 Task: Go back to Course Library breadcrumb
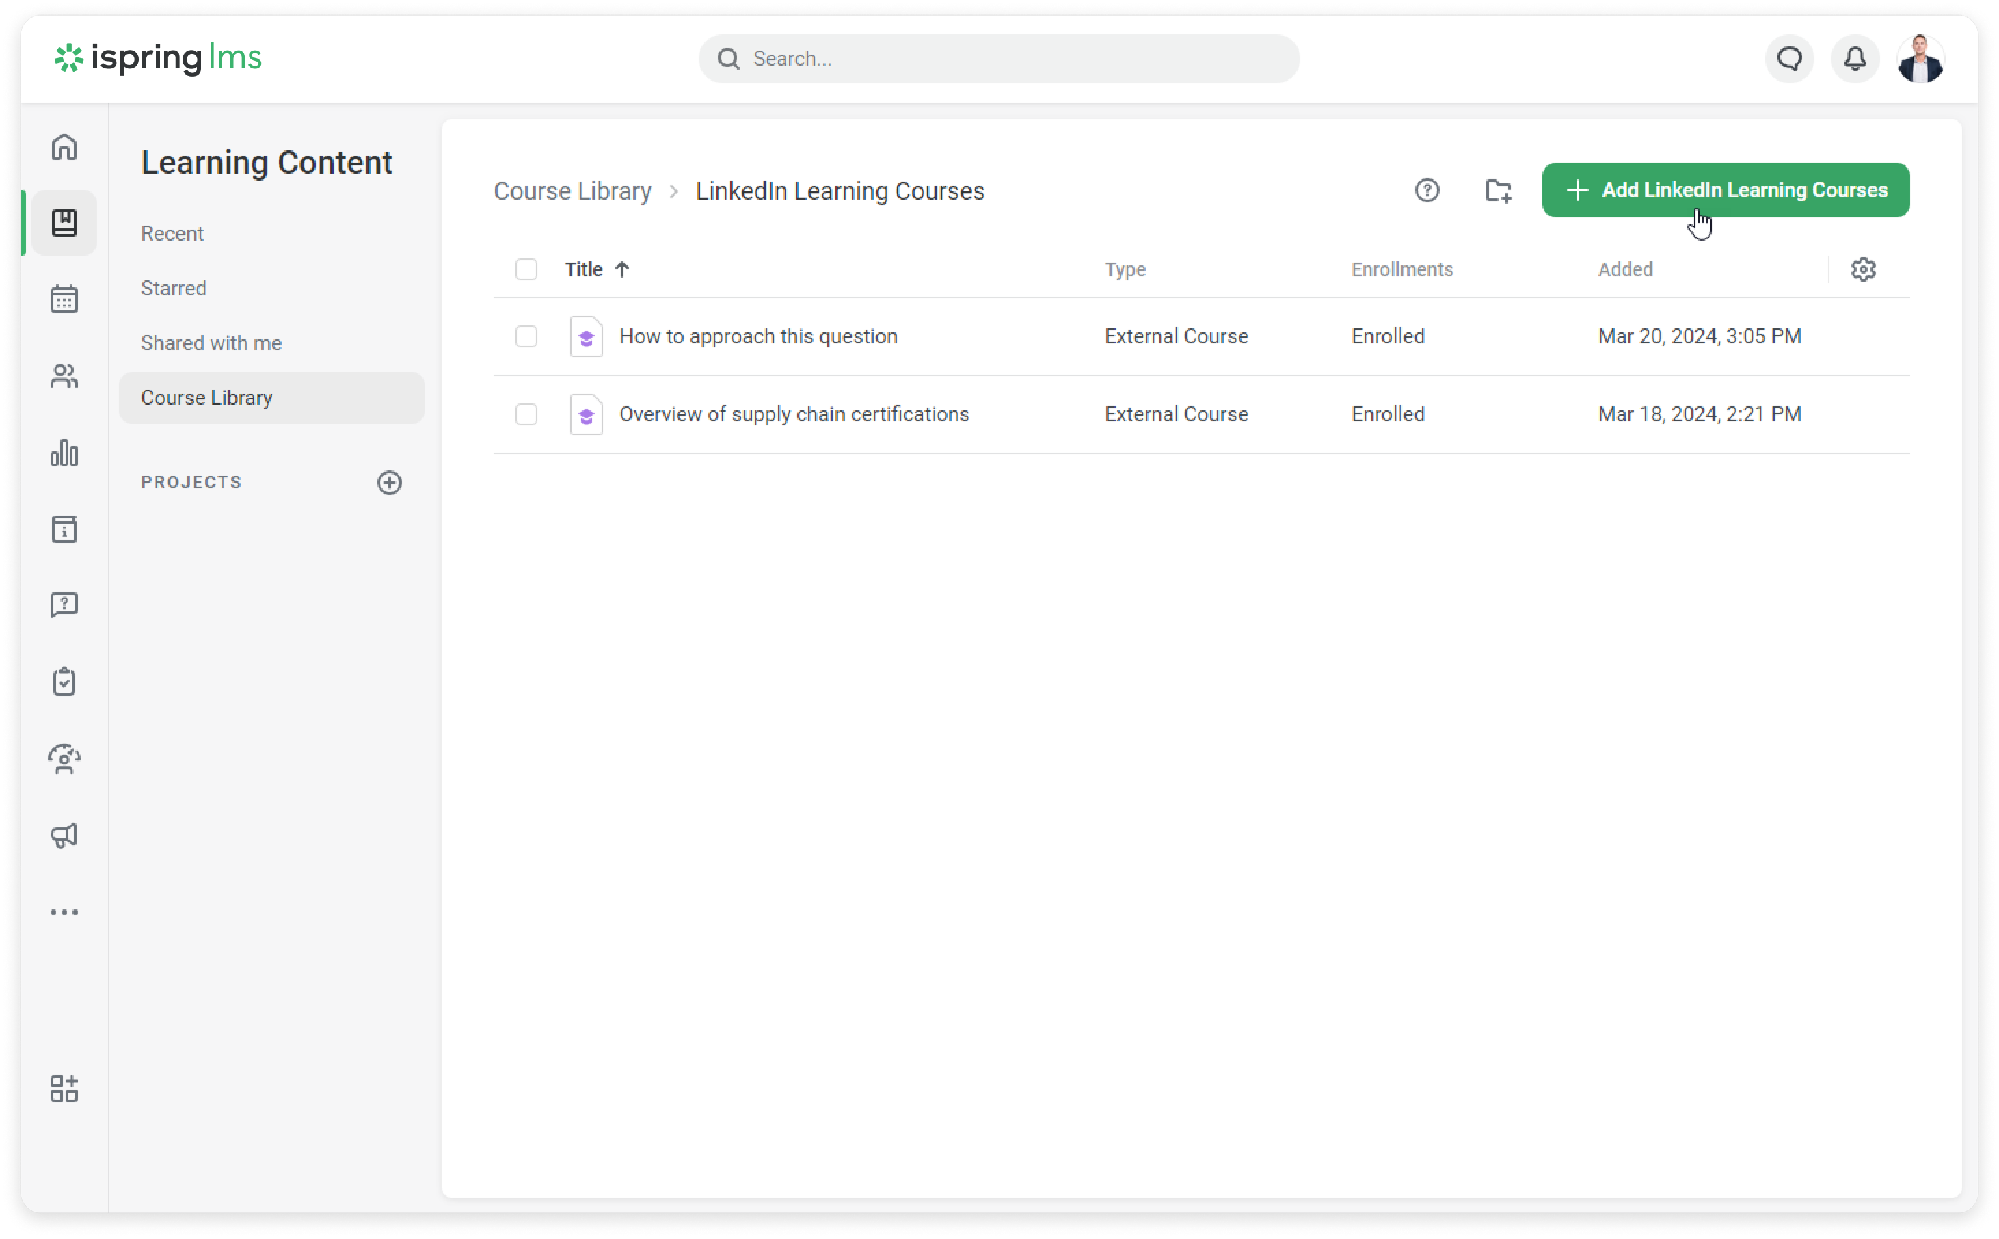point(572,191)
